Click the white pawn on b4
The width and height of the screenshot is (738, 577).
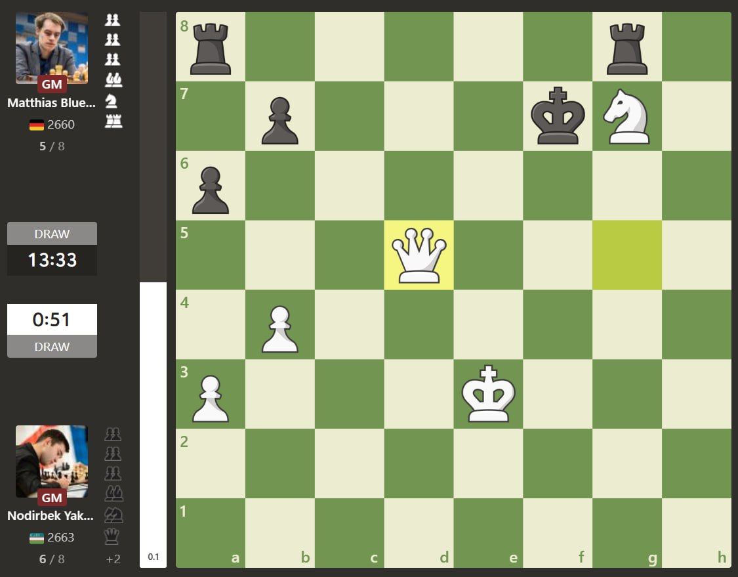(280, 329)
